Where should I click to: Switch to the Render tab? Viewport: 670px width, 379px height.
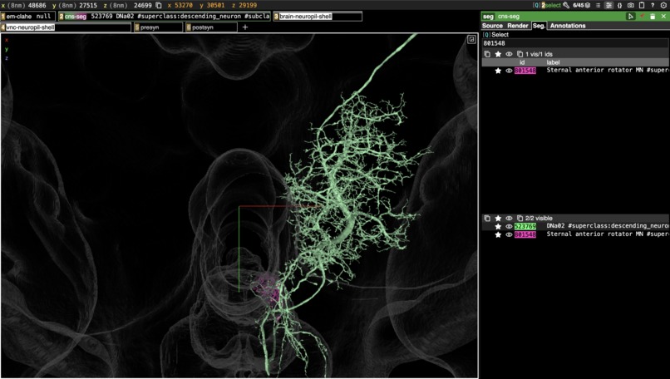[517, 26]
